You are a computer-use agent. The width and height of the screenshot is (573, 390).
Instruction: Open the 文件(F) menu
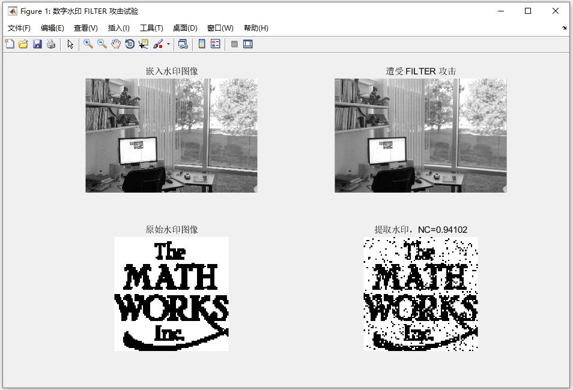[x=19, y=28]
